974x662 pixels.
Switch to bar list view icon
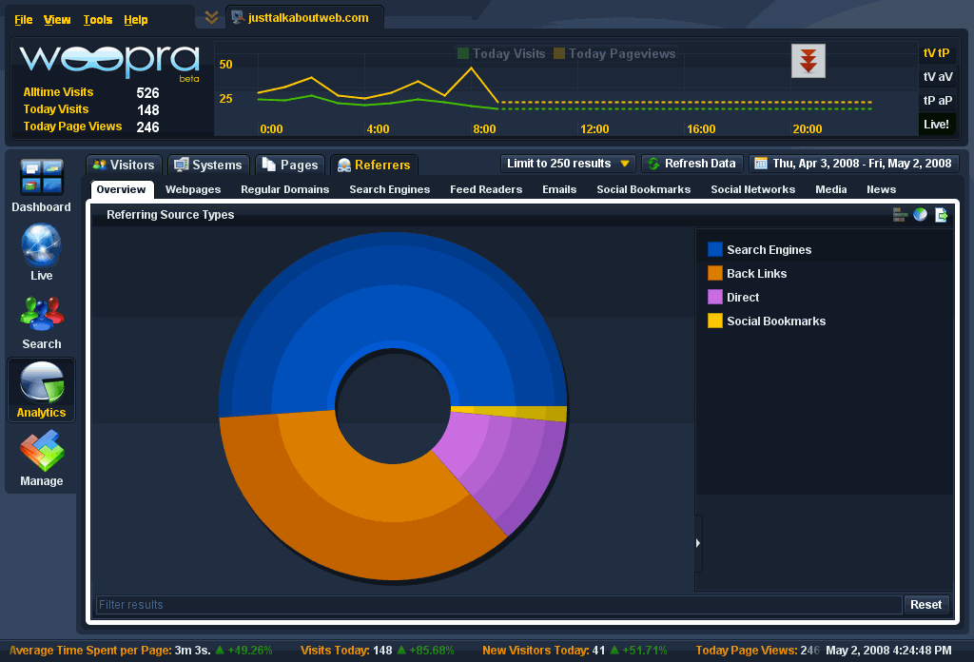[900, 215]
